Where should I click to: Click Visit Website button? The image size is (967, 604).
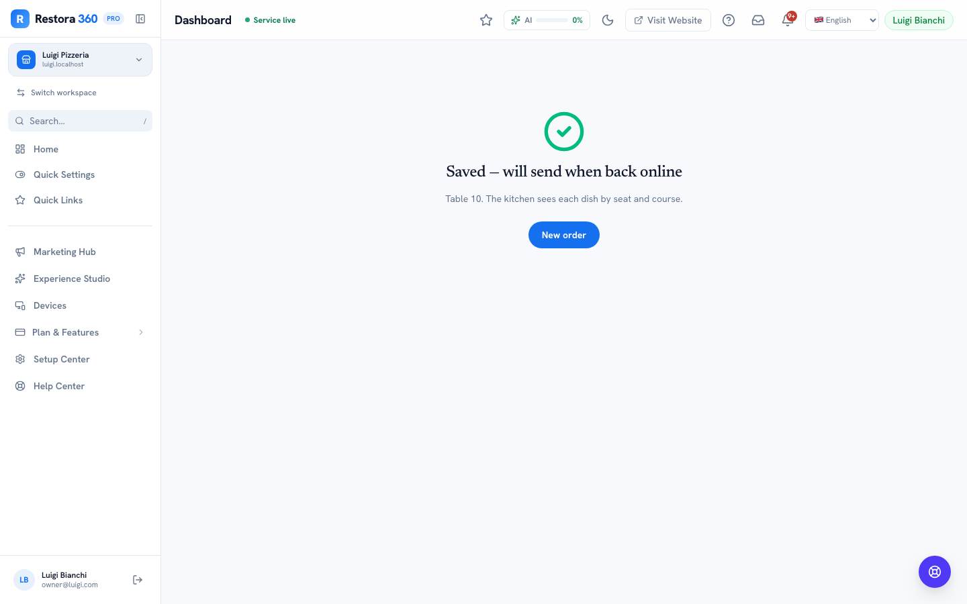click(668, 20)
